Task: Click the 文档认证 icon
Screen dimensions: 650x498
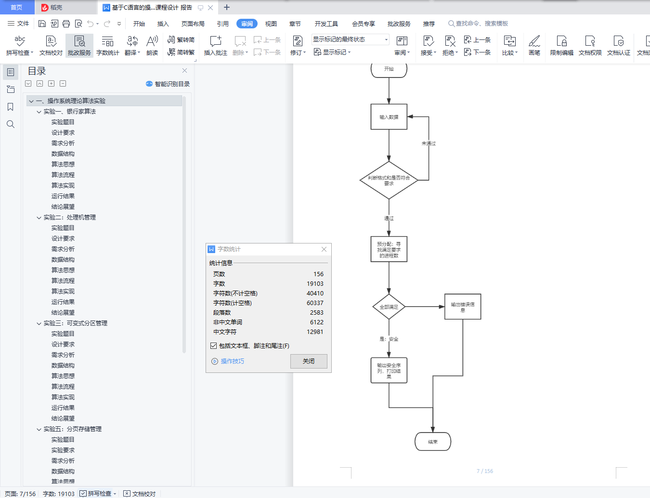Action: pos(619,41)
